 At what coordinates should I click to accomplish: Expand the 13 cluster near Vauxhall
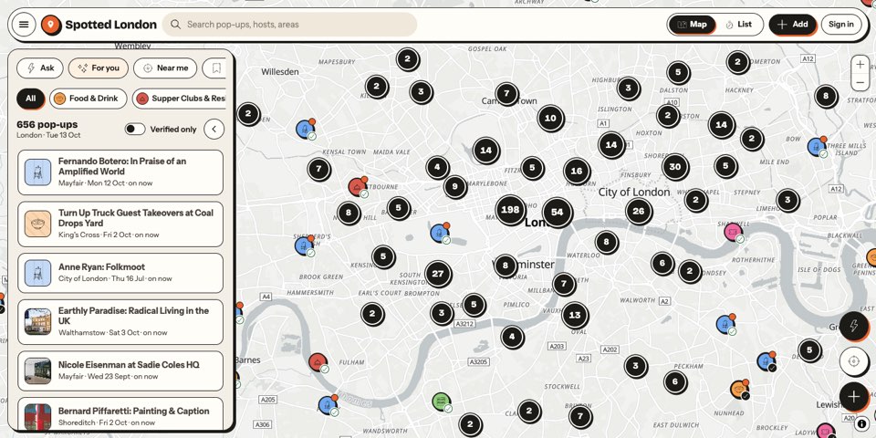(x=575, y=315)
